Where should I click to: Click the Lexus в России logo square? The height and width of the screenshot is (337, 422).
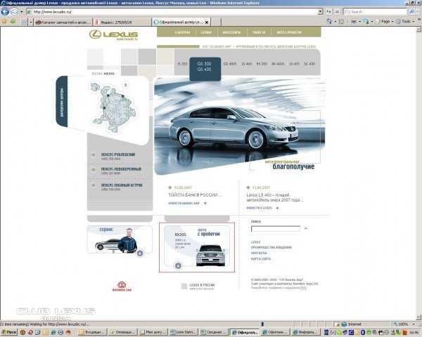point(184,286)
